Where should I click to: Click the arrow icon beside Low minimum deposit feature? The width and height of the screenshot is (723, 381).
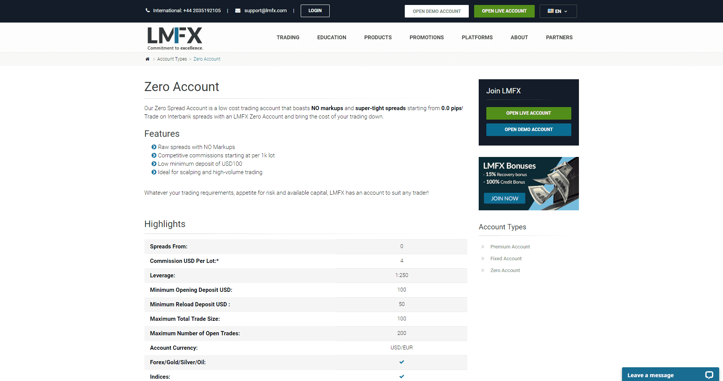click(x=154, y=163)
